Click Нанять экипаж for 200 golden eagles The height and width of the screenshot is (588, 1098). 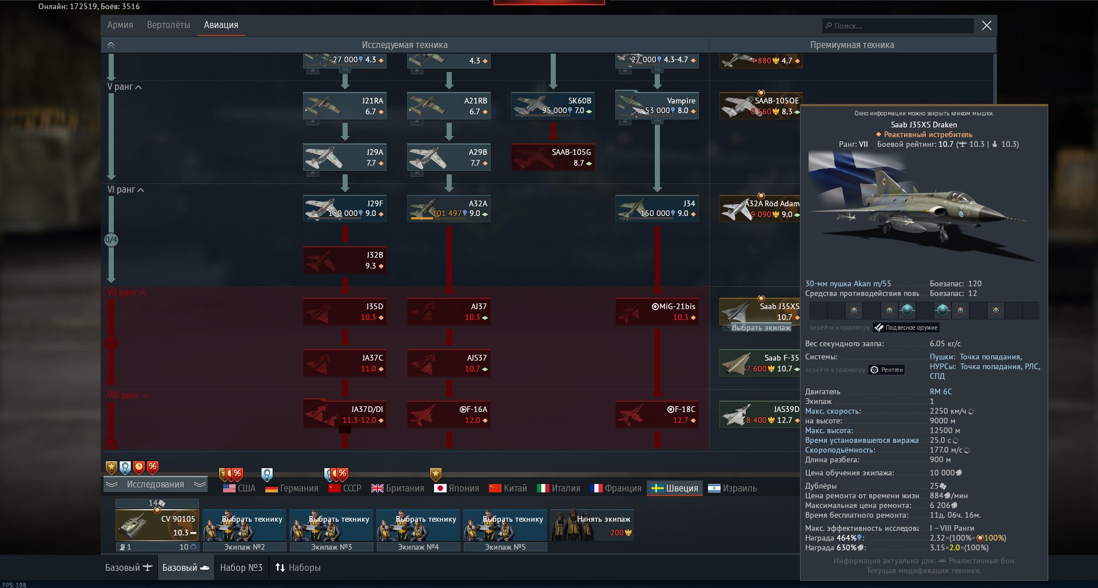[592, 525]
